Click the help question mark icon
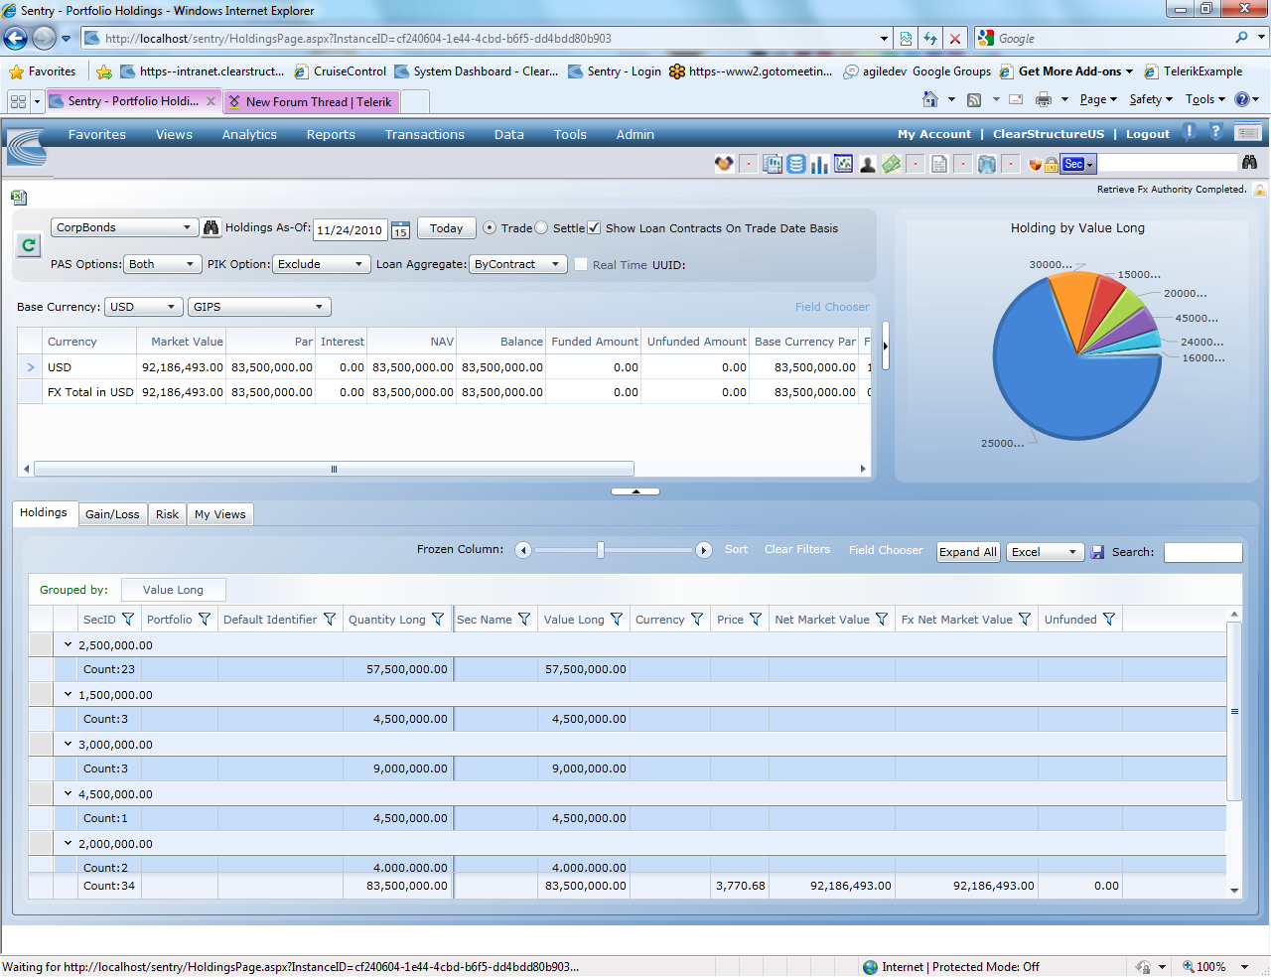Screen dimensions: 1271x977 (x=1215, y=132)
